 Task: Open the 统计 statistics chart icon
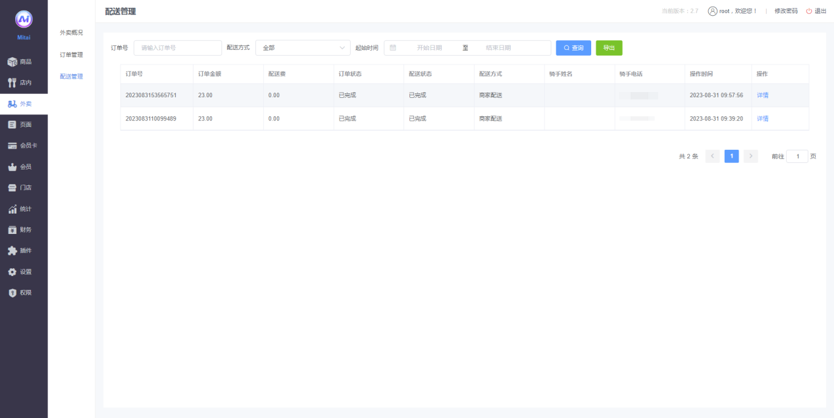tap(12, 209)
